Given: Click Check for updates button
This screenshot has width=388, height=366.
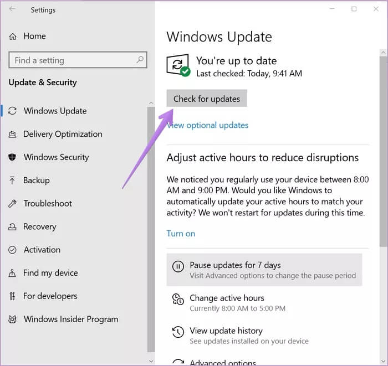Looking at the screenshot, I should click(x=207, y=99).
